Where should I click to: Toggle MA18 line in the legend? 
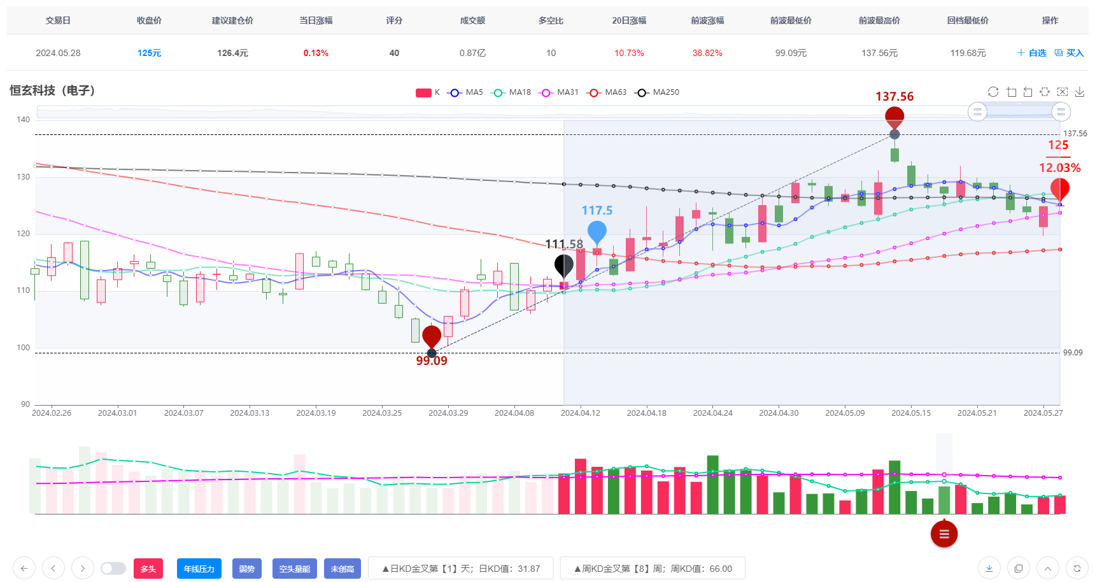click(x=511, y=92)
